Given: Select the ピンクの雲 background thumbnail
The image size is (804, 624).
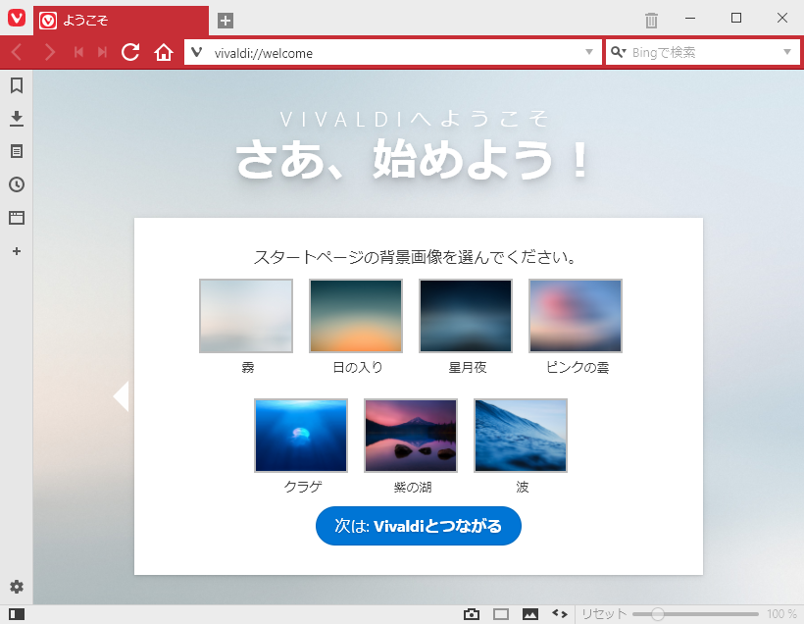Looking at the screenshot, I should coord(576,316).
